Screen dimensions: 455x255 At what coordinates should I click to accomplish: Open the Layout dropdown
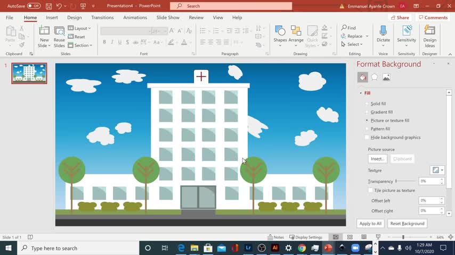(x=79, y=28)
